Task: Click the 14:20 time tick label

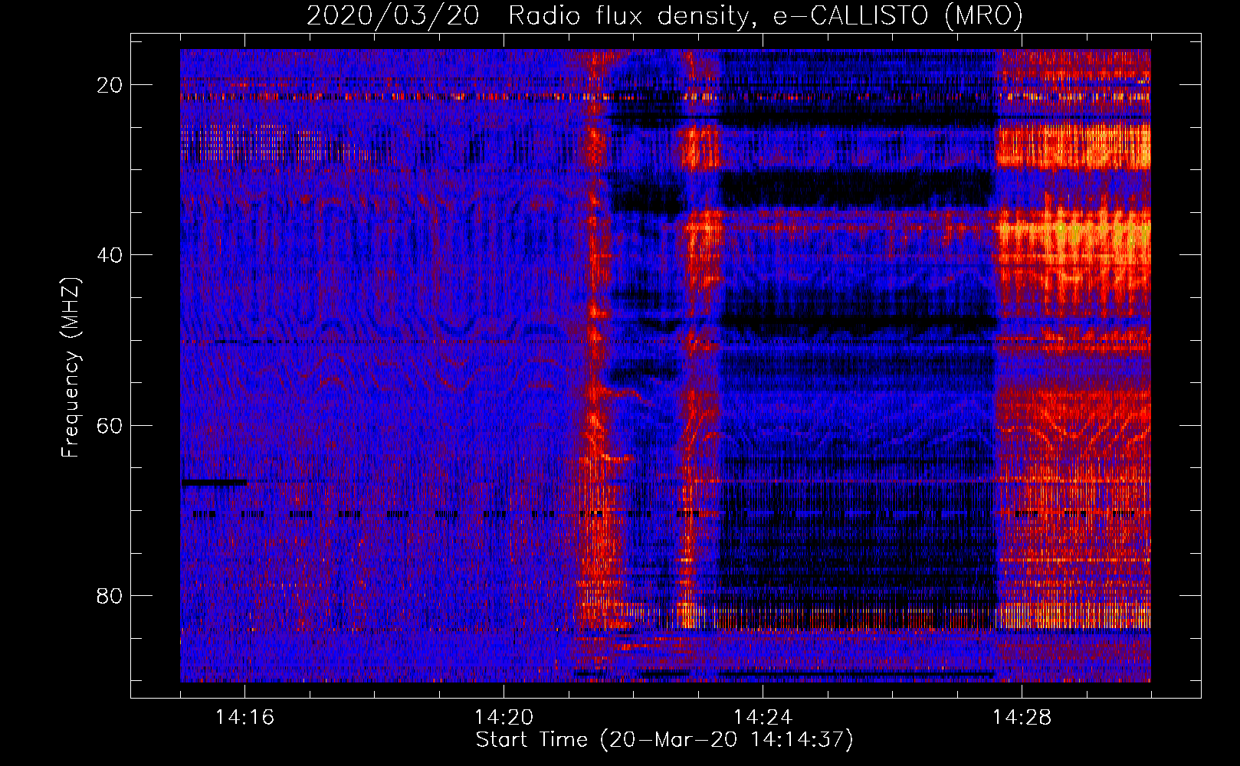Action: 504,717
